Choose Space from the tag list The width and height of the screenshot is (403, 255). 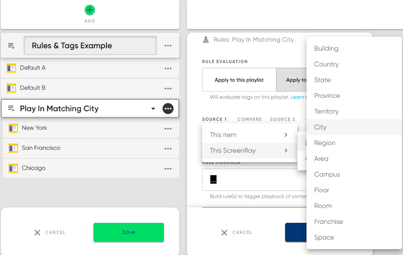click(354, 237)
